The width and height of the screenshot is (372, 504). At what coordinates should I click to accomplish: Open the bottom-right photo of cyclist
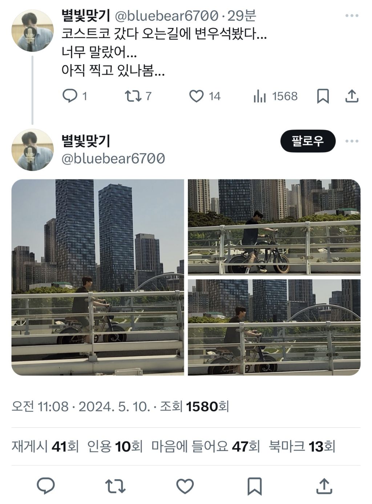click(x=274, y=327)
